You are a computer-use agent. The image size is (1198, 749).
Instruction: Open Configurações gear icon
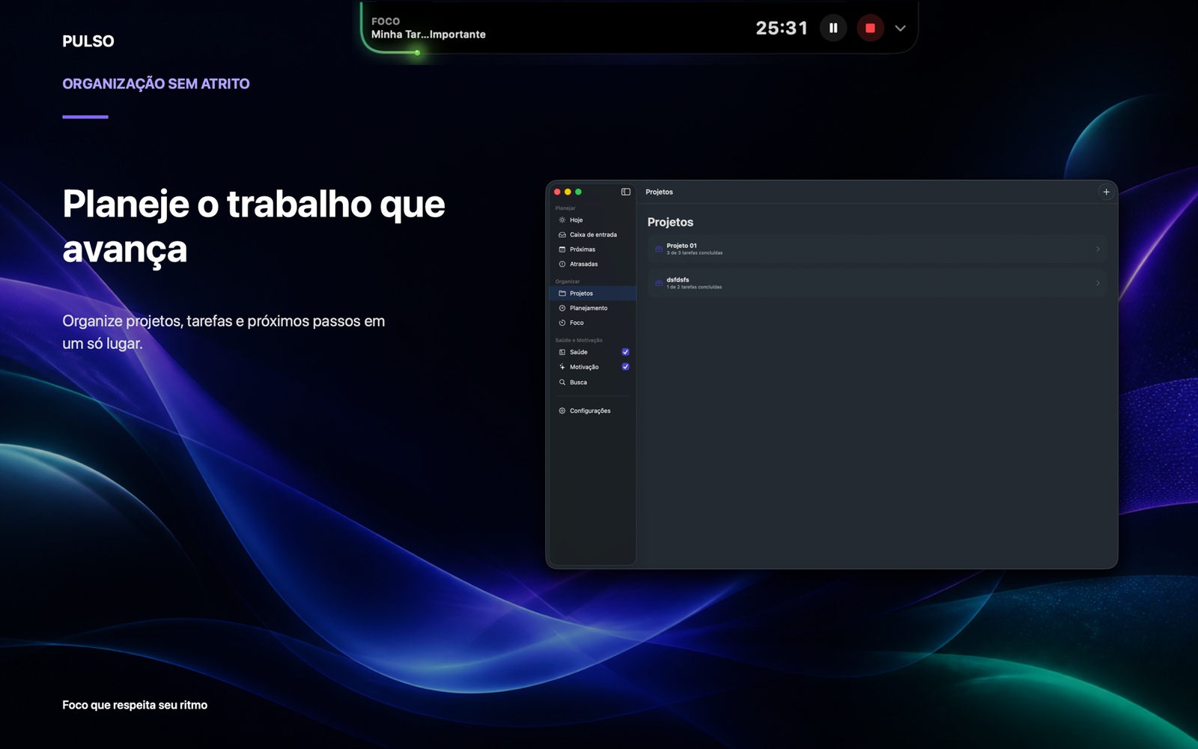click(562, 410)
